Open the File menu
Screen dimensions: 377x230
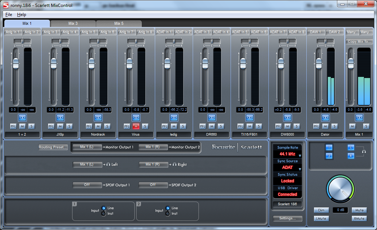point(9,15)
